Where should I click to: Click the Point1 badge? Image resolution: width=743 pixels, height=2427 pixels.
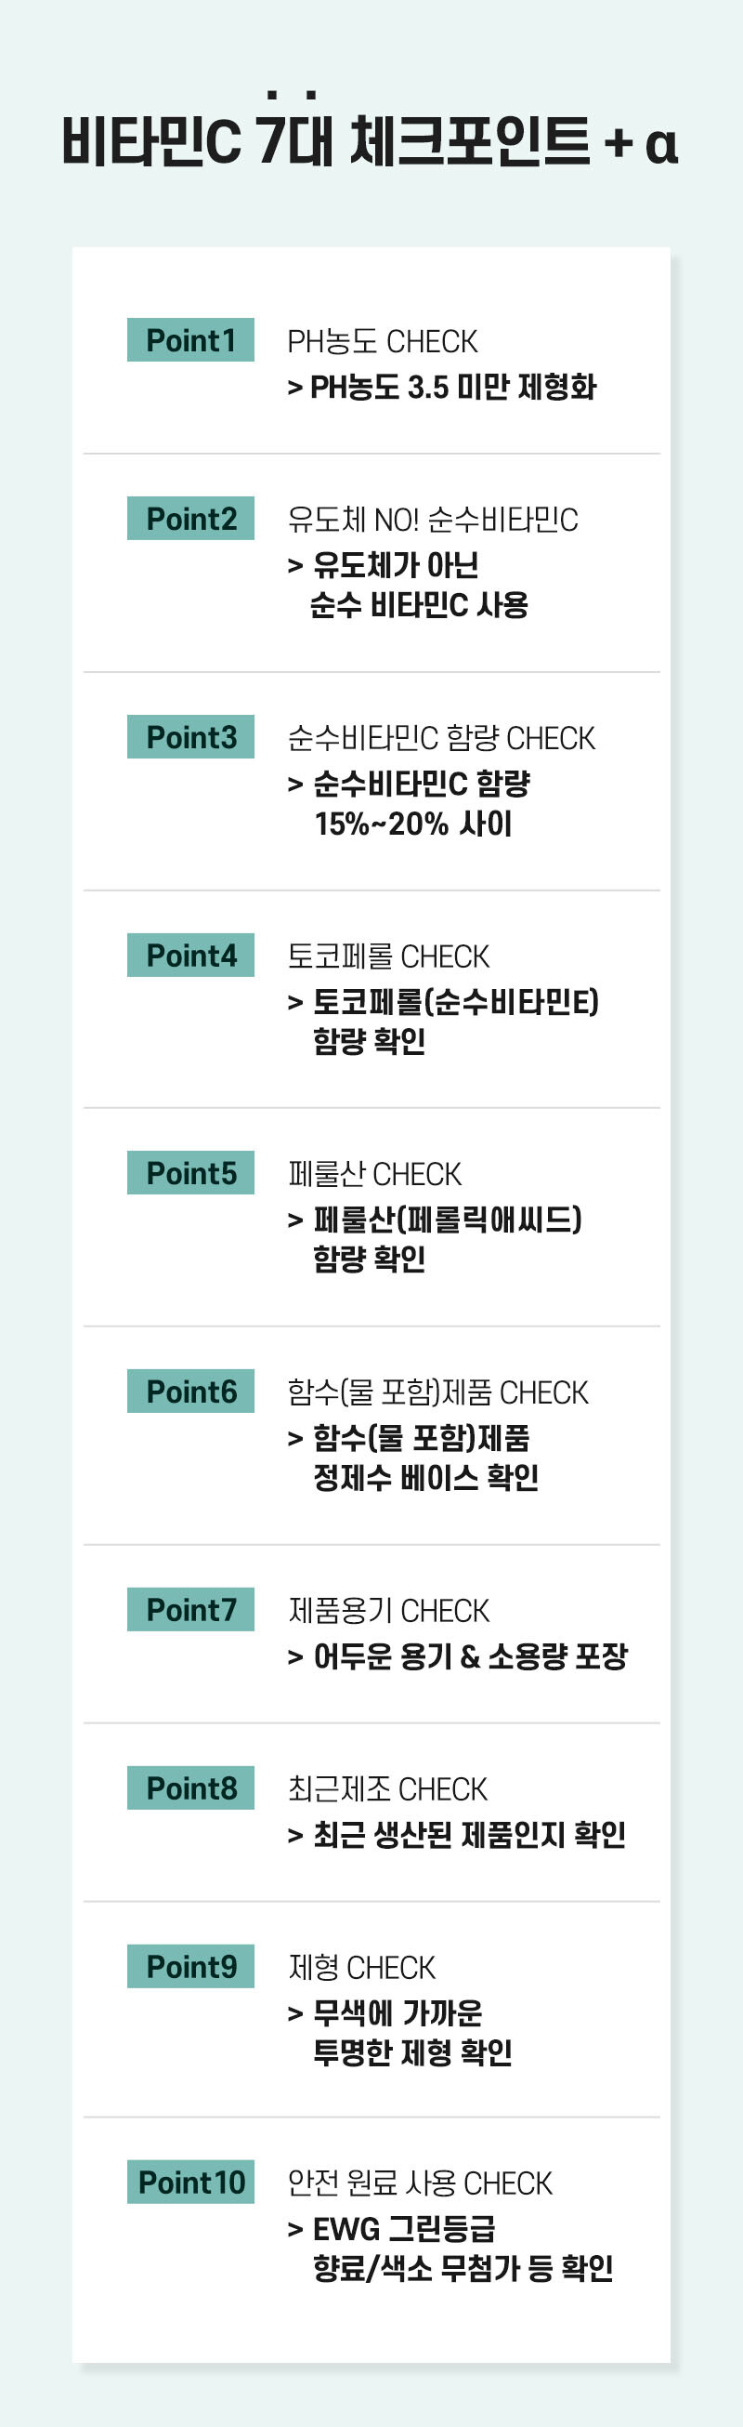click(x=190, y=340)
